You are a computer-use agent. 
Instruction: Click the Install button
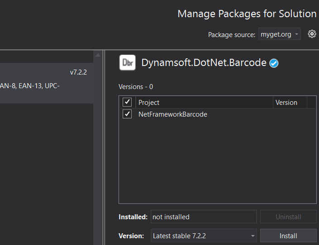(288, 236)
